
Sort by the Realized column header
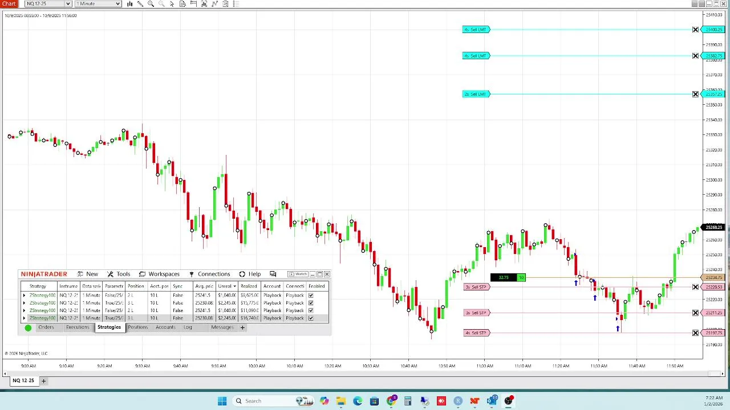249,286
